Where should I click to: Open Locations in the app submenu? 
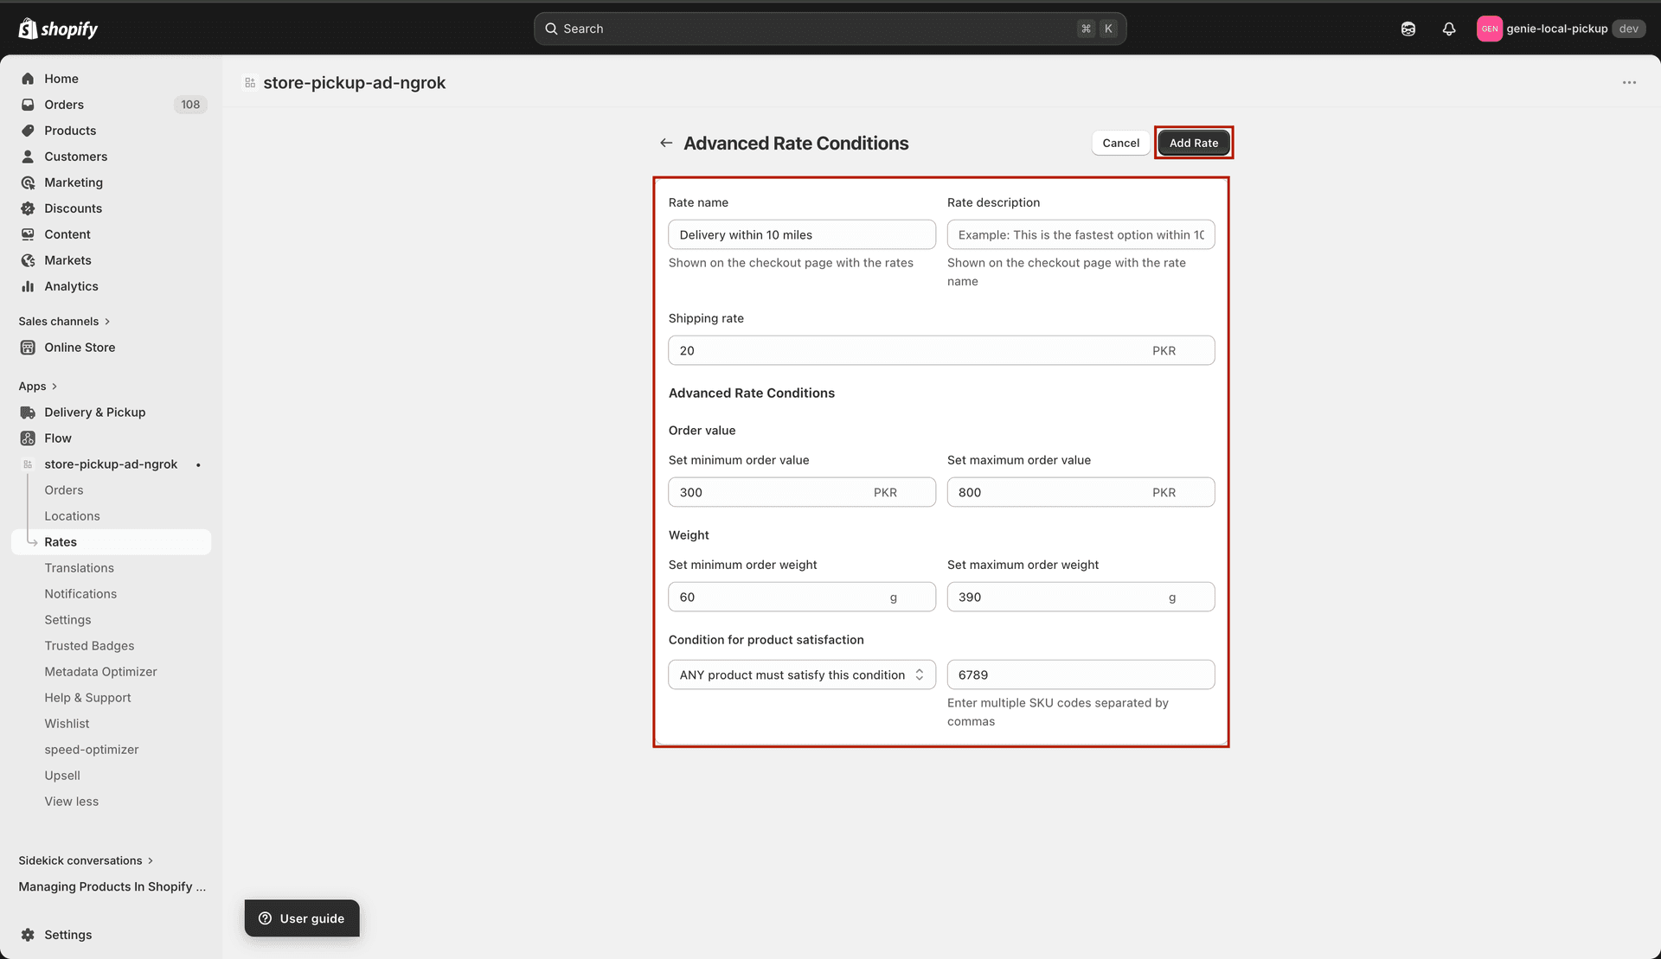tap(73, 516)
